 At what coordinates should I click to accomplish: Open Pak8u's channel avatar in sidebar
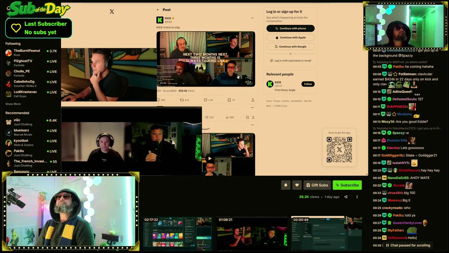pos(8,153)
